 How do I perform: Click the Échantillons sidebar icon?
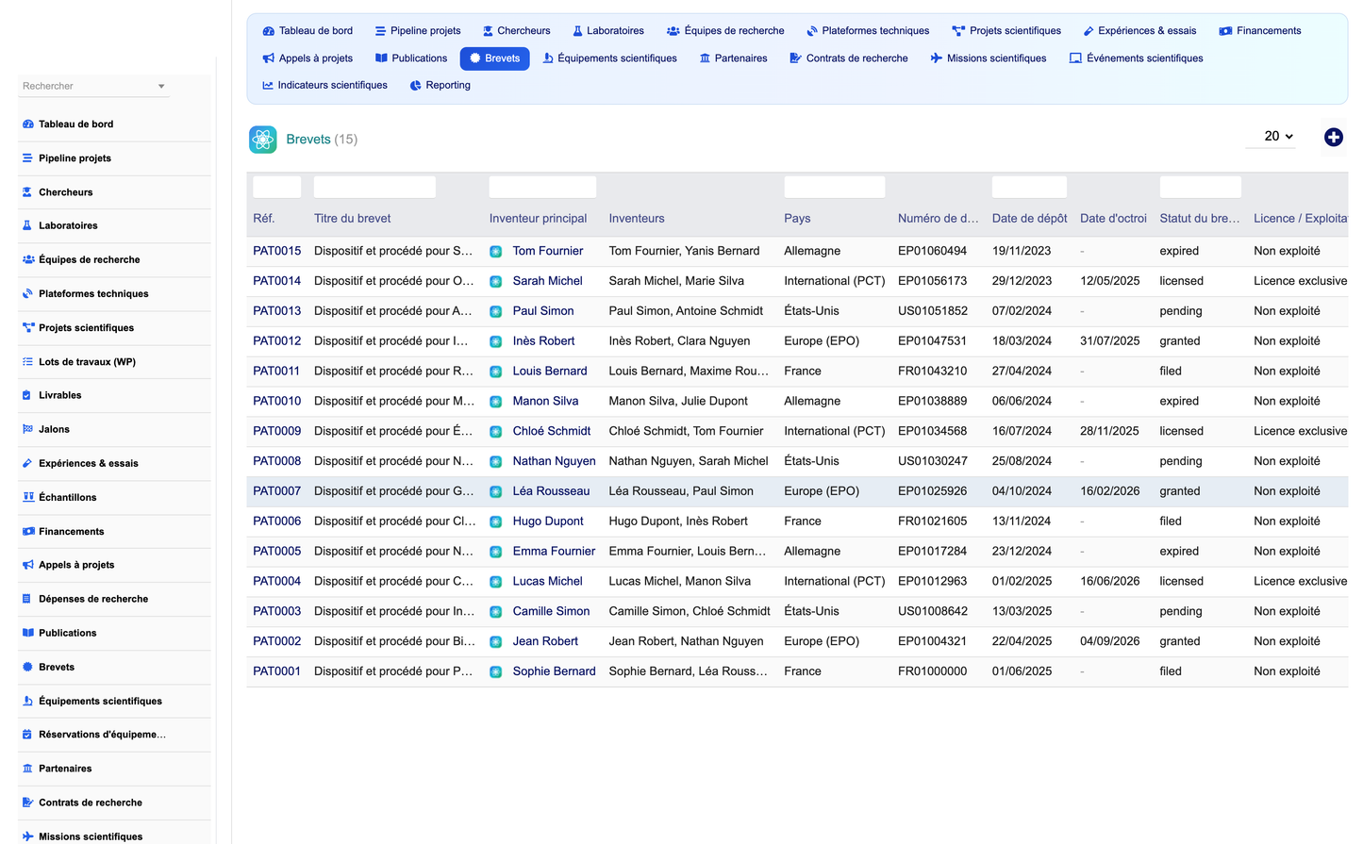[28, 497]
